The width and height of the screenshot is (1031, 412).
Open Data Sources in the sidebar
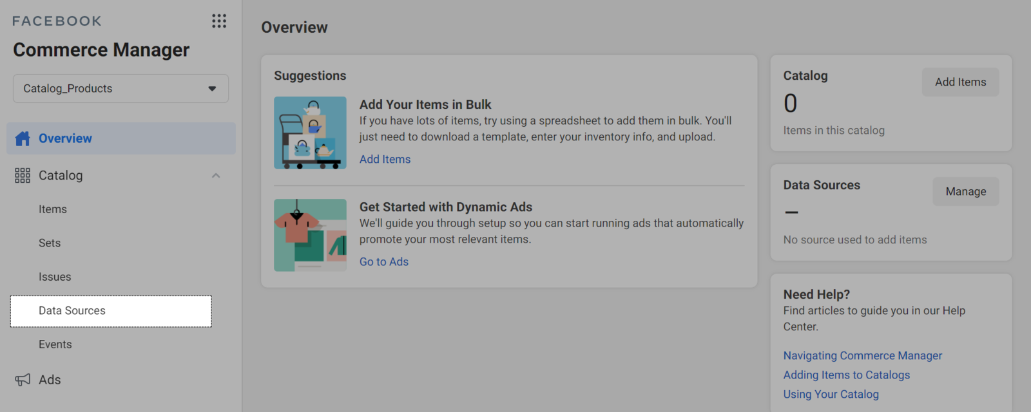point(111,311)
